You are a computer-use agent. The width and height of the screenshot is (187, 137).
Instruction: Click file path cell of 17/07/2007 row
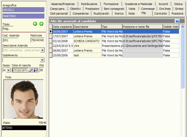(143, 36)
